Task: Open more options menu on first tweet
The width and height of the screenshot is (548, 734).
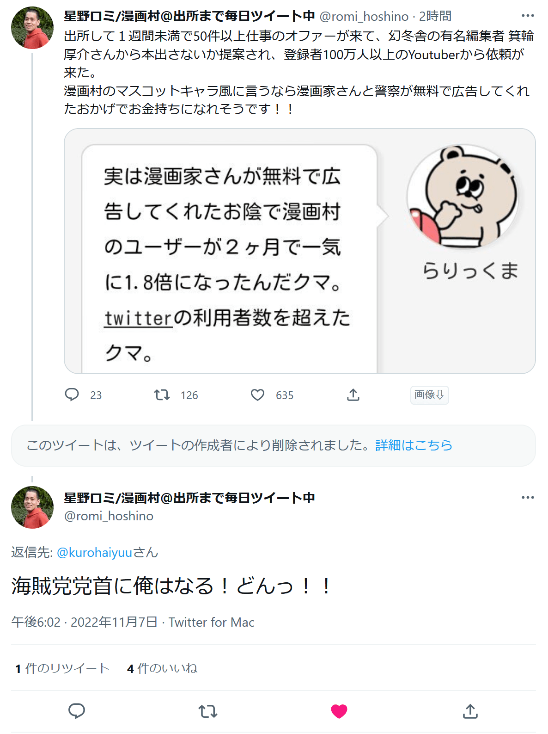Action: click(527, 16)
